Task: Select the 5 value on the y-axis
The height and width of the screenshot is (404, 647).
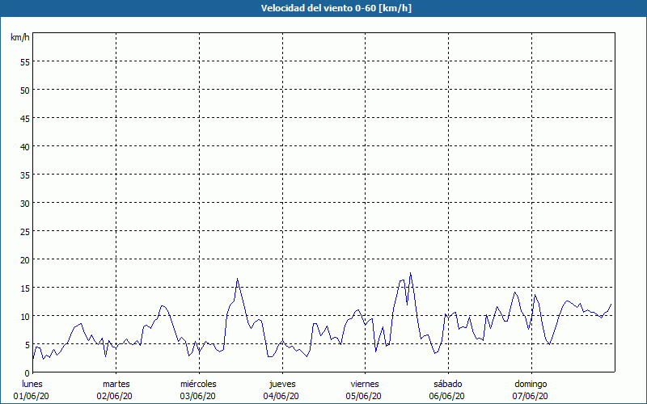Action: pyautogui.click(x=27, y=345)
